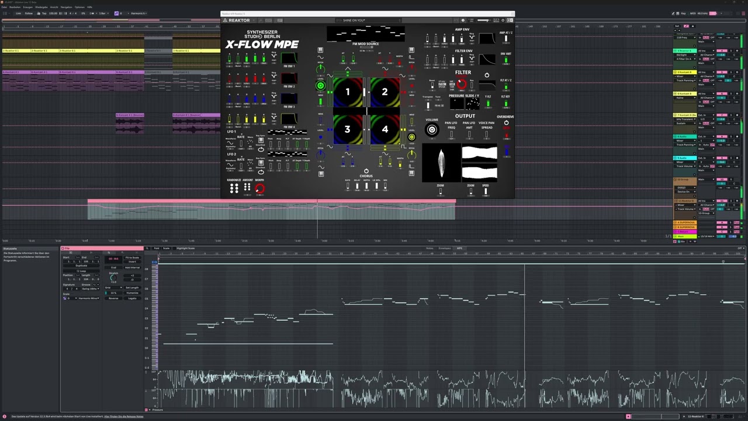
Task: Open the Navigation menu
Action: (x=66, y=7)
